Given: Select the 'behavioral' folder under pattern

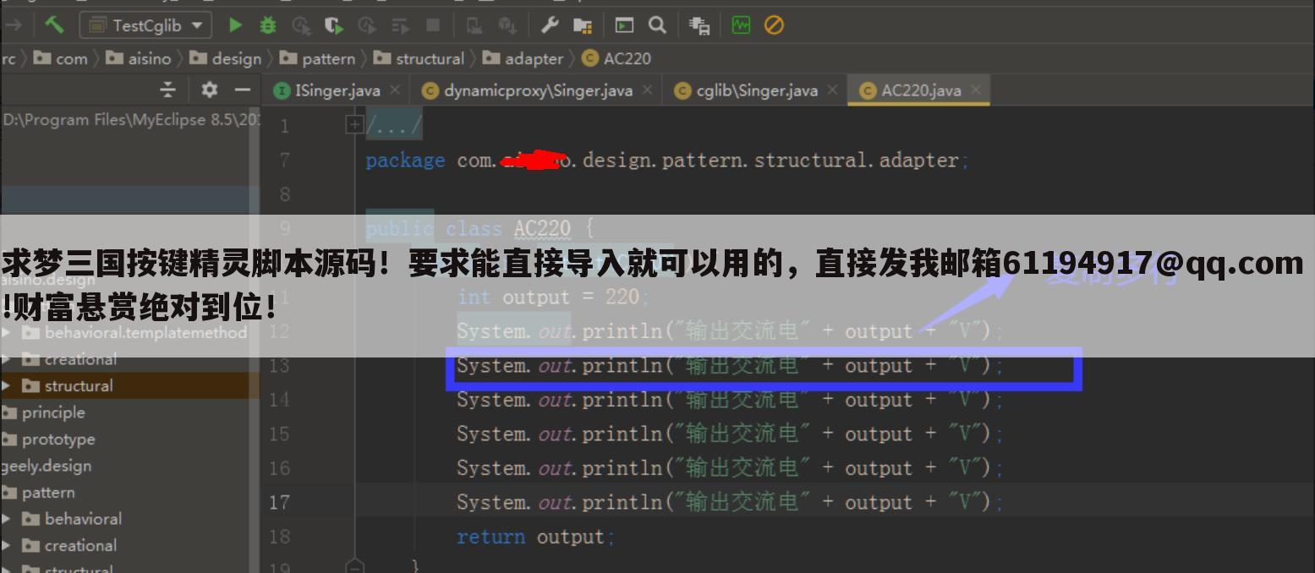Looking at the screenshot, I should (83, 519).
